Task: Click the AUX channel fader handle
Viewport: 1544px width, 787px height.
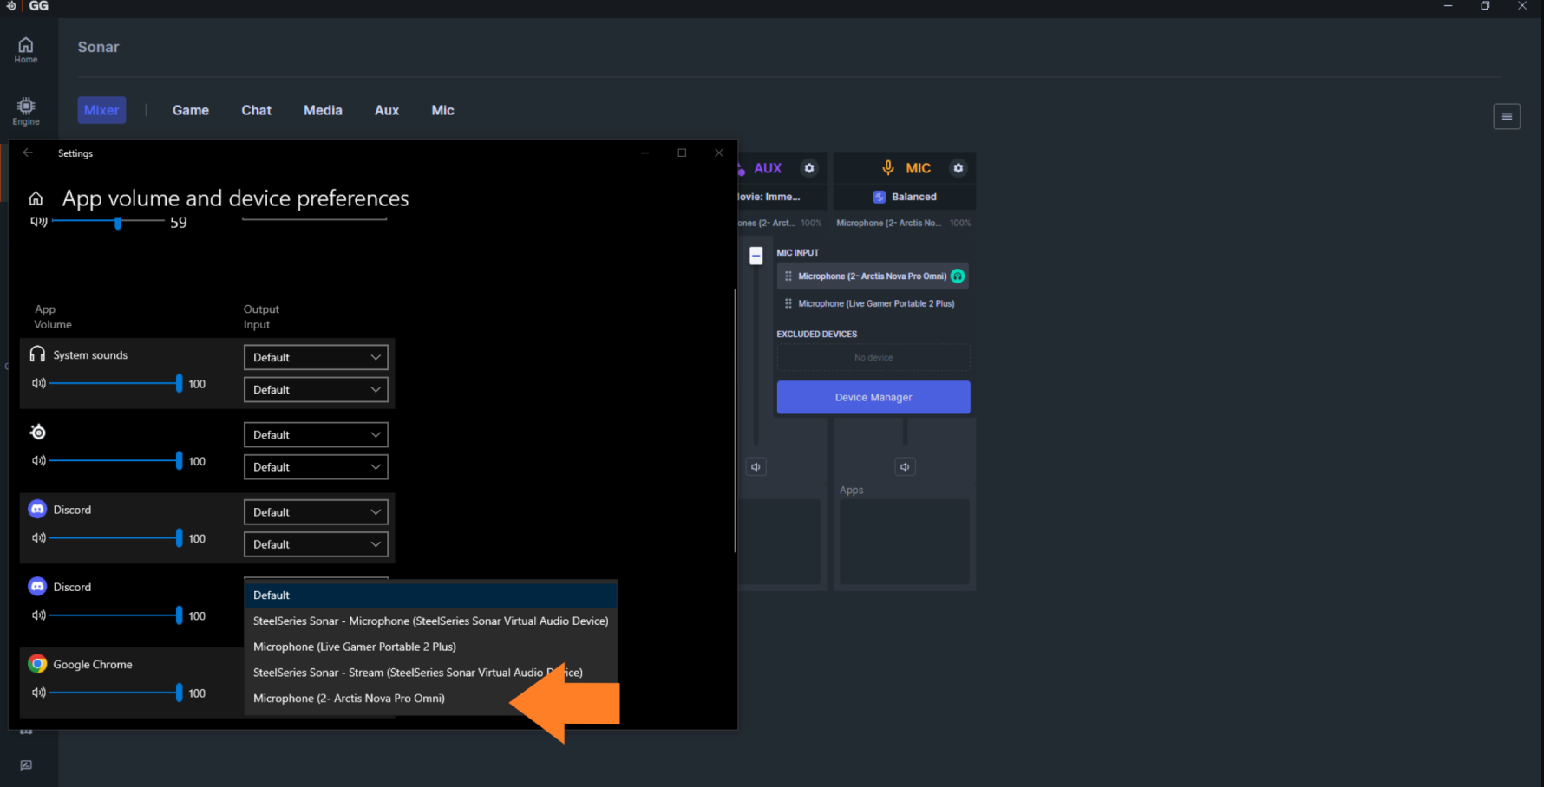Action: coord(756,256)
